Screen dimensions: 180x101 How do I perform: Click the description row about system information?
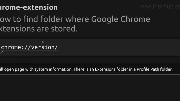(90, 69)
